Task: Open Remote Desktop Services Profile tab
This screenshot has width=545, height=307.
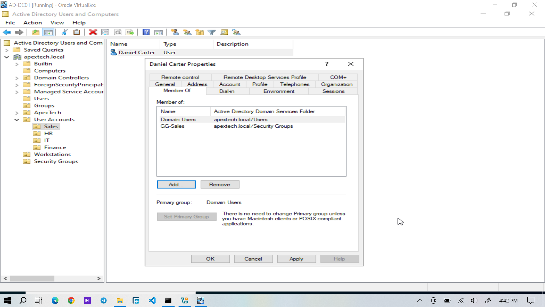Action: [265, 77]
